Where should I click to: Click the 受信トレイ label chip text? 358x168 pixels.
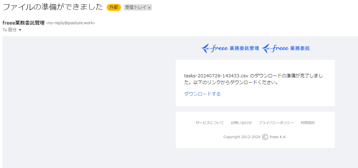tap(136, 7)
